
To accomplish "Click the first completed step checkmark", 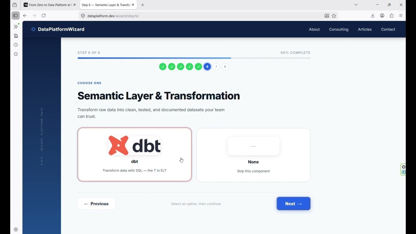I will tap(163, 67).
